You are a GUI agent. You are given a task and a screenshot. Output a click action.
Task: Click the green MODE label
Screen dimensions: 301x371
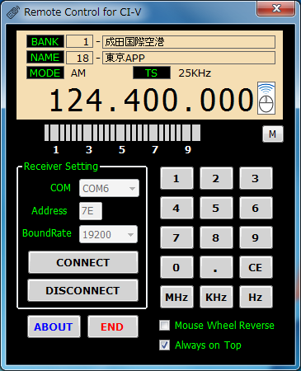pos(45,73)
